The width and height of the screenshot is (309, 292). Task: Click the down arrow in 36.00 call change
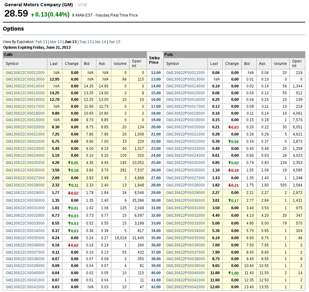pos(69,245)
